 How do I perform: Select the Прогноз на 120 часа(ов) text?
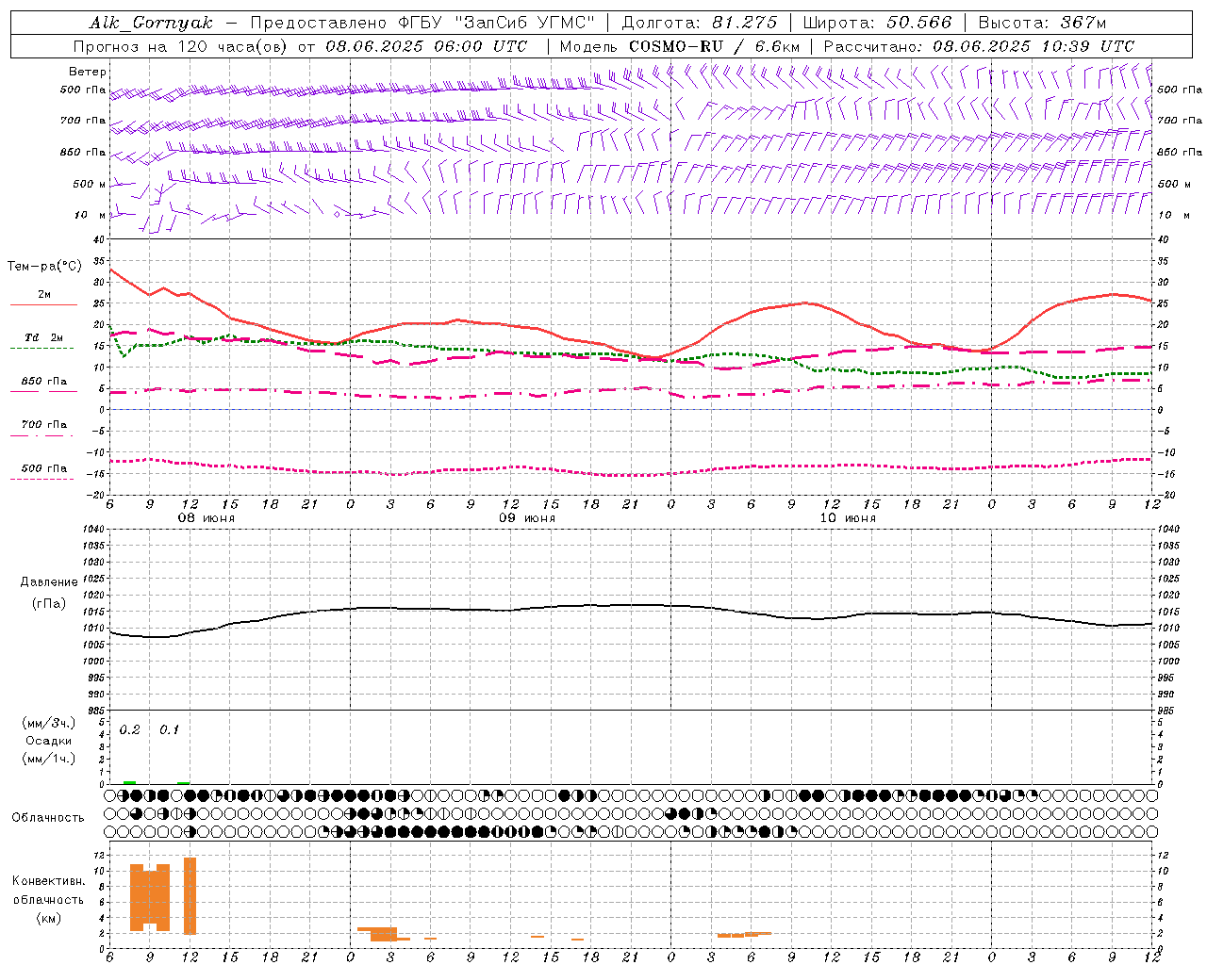click(x=182, y=46)
